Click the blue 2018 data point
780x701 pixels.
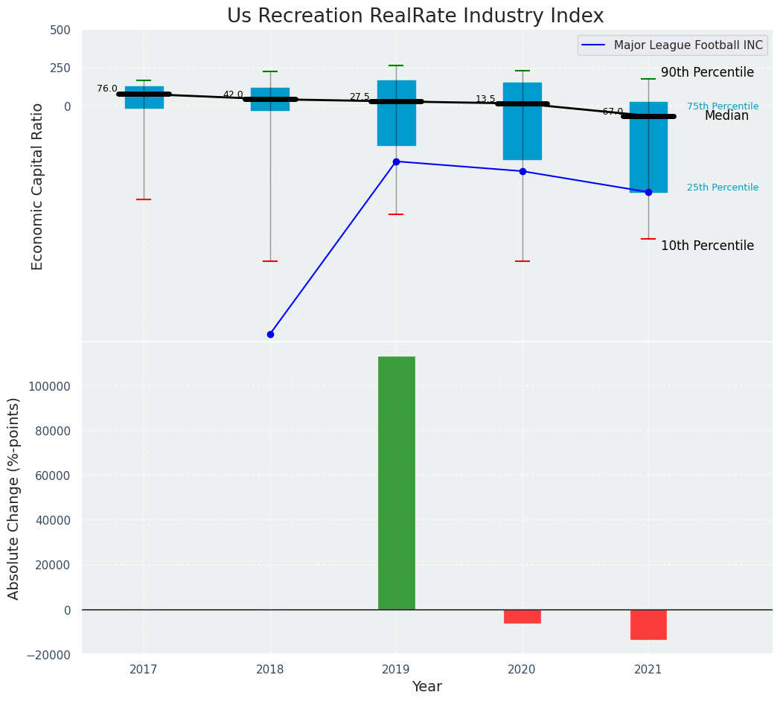(270, 334)
